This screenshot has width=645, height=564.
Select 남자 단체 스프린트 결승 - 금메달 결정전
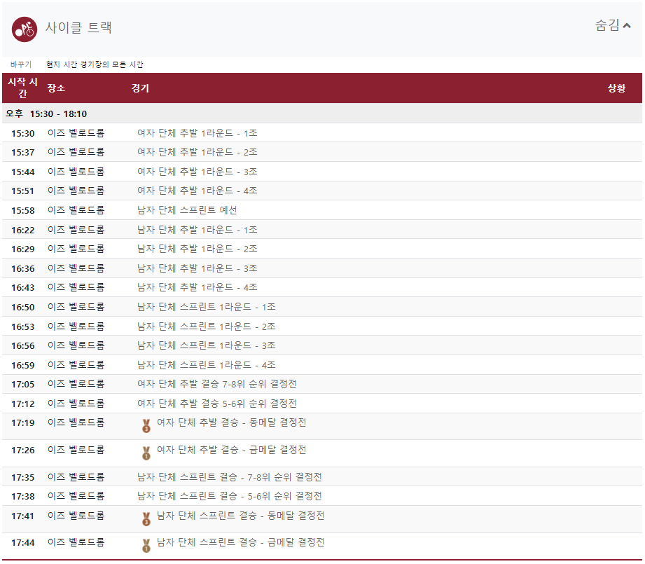pos(241,542)
